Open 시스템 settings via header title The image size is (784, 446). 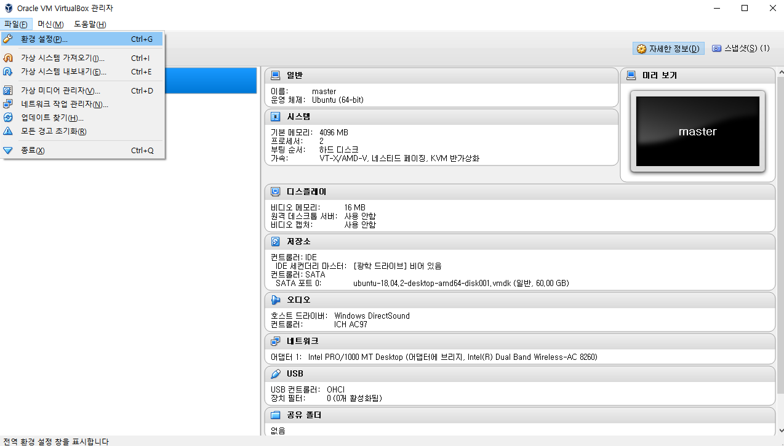click(298, 117)
